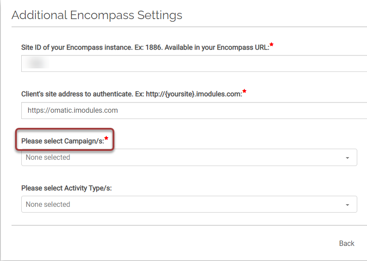Click the https://omatic.imodules.com URL text
The width and height of the screenshot is (367, 261).
coord(73,111)
